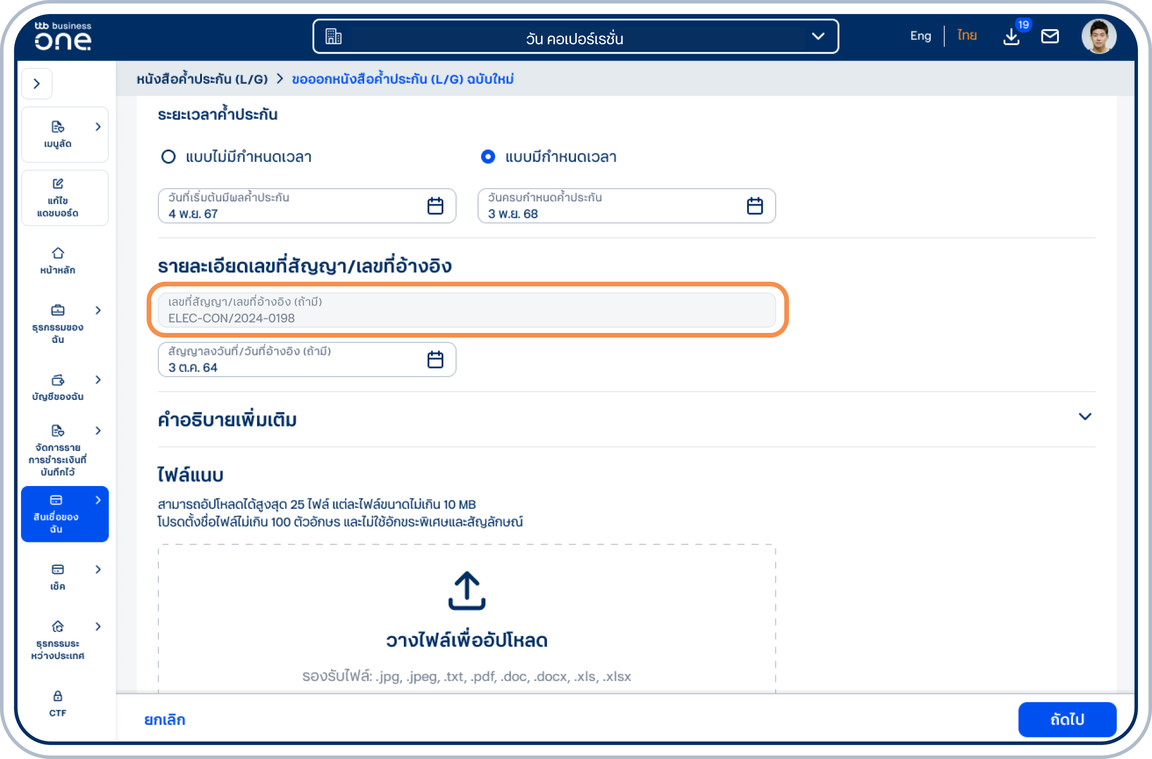Select the แก้ไขแดชบอร์ด dashboard edit icon

coord(57,183)
